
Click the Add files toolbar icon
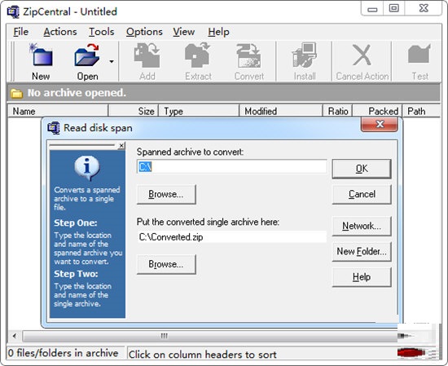tap(147, 55)
